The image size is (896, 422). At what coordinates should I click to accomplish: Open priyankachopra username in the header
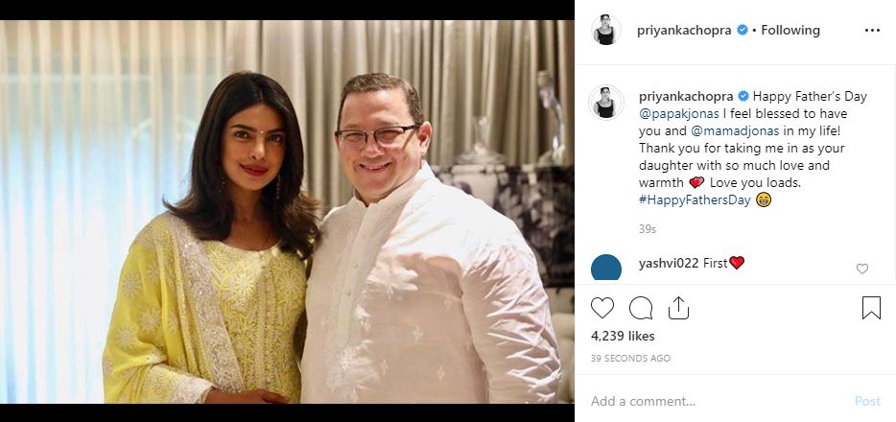click(684, 31)
